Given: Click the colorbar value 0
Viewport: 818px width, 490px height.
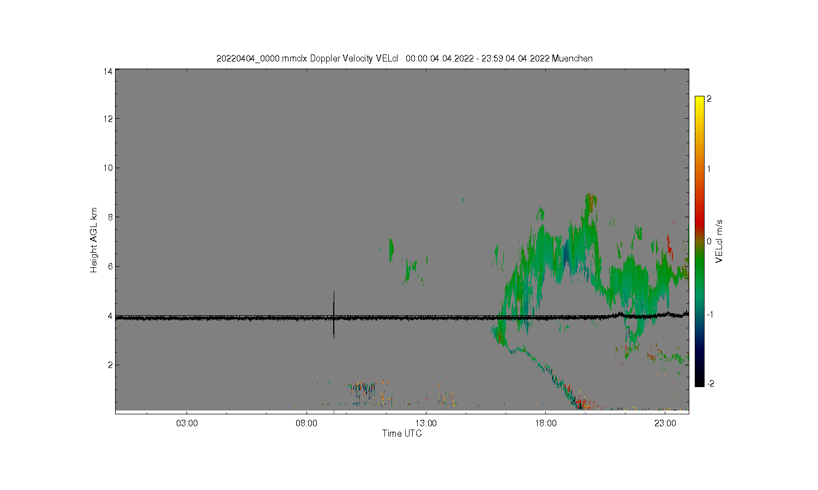Looking at the screenshot, I should coord(709,241).
